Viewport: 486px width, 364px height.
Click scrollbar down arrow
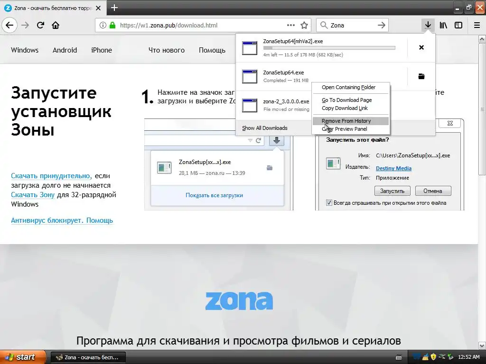(x=482, y=345)
